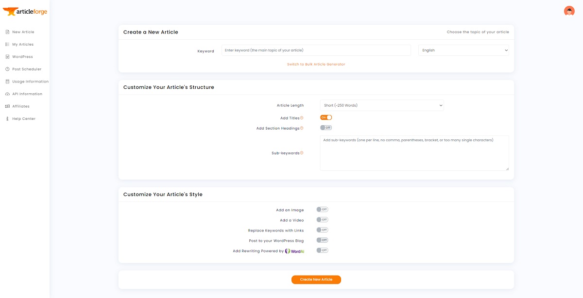Viewport: 583px width, 298px height.
Task: Open Usage Information page
Action: click(31, 82)
